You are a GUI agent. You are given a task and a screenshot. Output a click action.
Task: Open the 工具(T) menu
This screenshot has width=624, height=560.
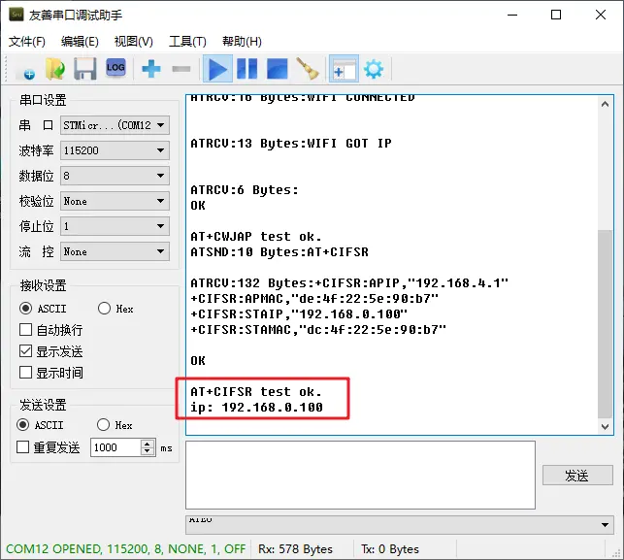pos(187,42)
